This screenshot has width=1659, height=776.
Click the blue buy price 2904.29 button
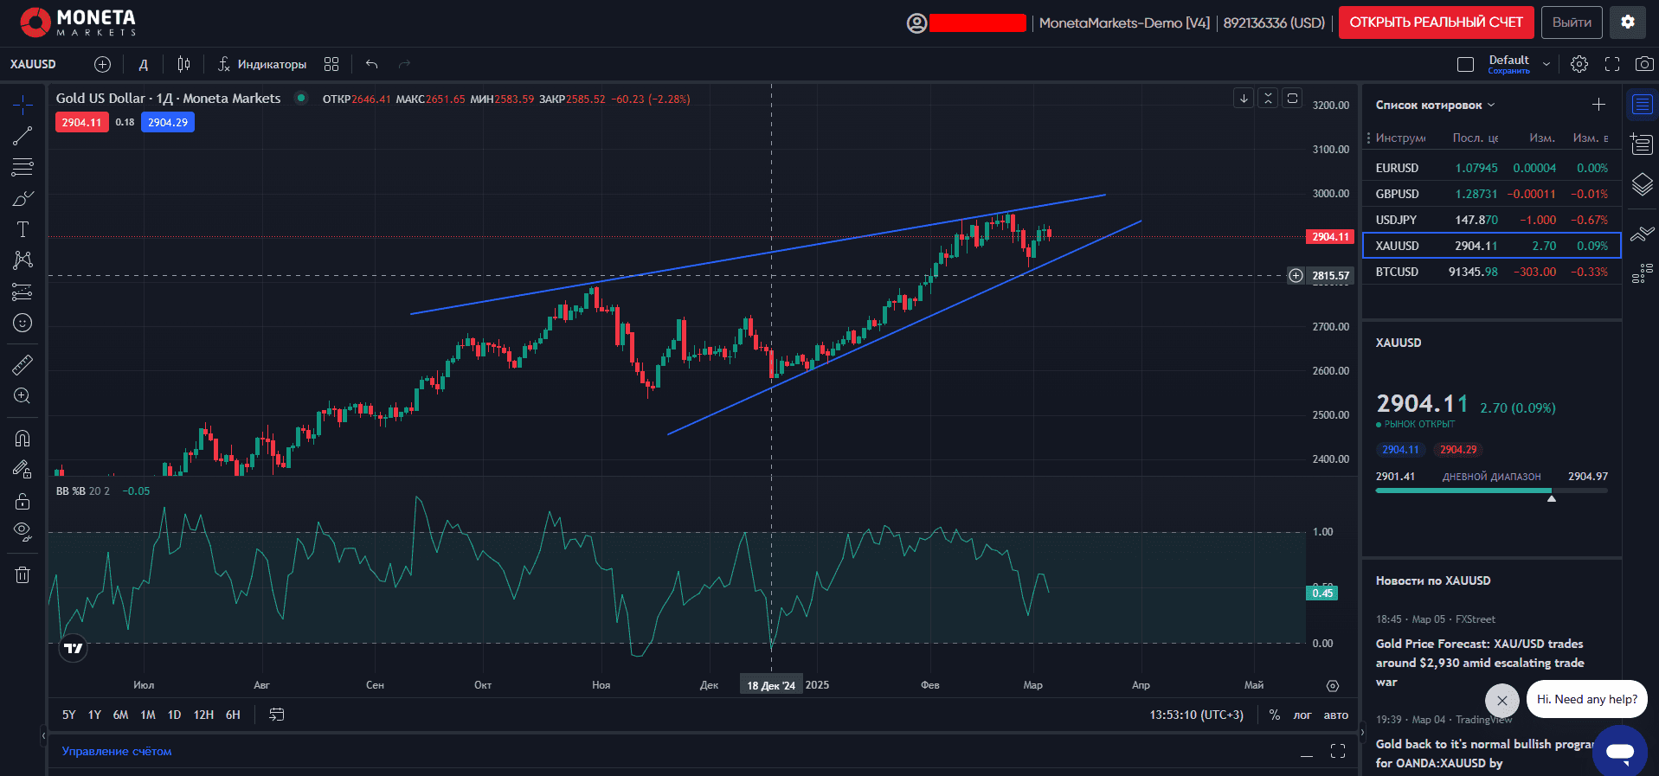coord(168,123)
